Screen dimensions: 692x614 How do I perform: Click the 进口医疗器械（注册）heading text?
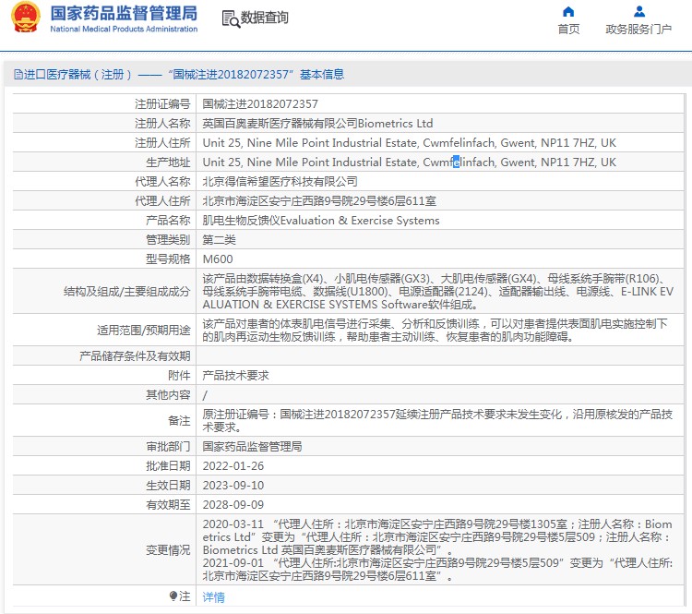(x=78, y=74)
